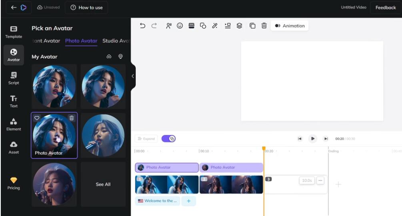Select the Photo Avatar tab
Viewport: 402px width, 216px height.
pos(81,41)
